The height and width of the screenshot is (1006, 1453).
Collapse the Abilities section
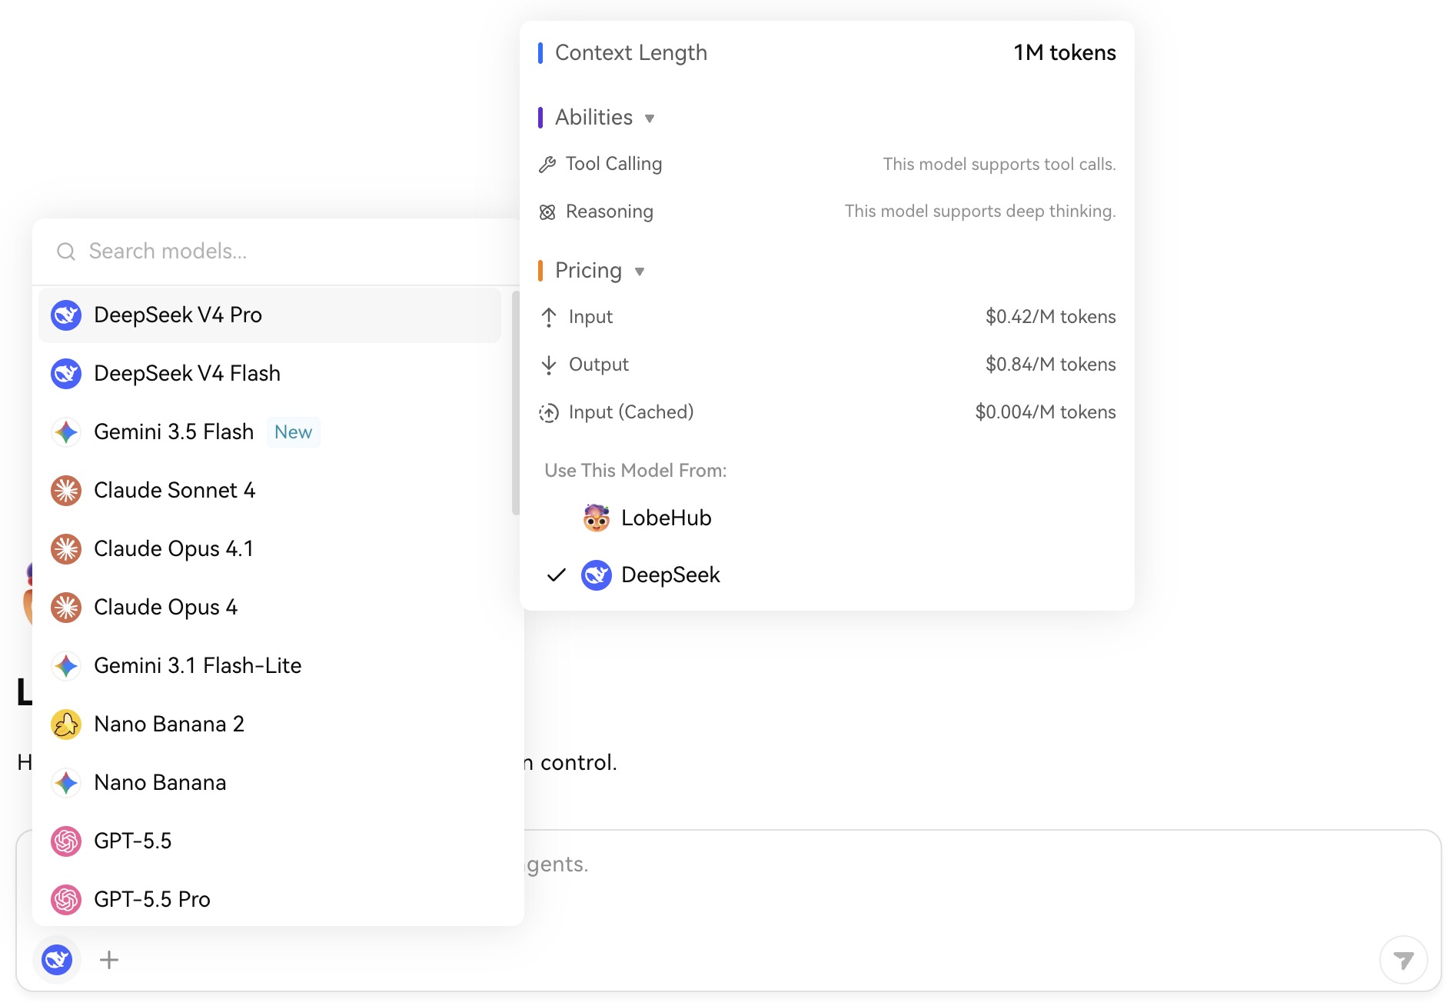tap(650, 118)
